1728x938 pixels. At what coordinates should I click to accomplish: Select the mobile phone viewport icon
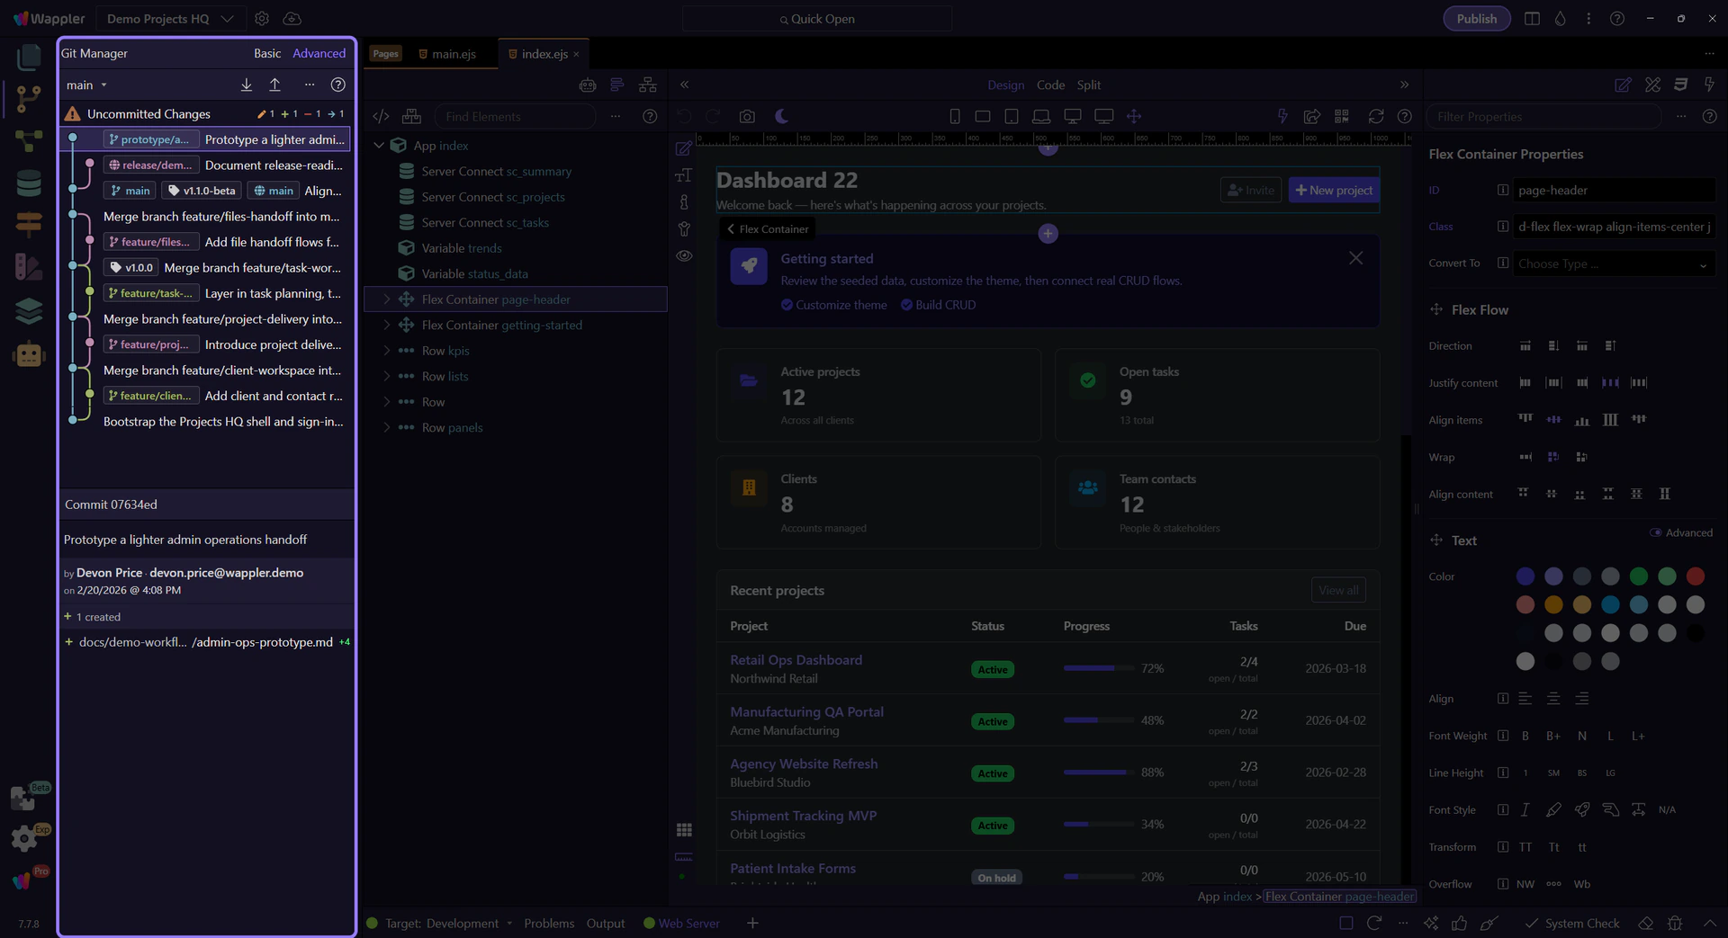(x=954, y=116)
